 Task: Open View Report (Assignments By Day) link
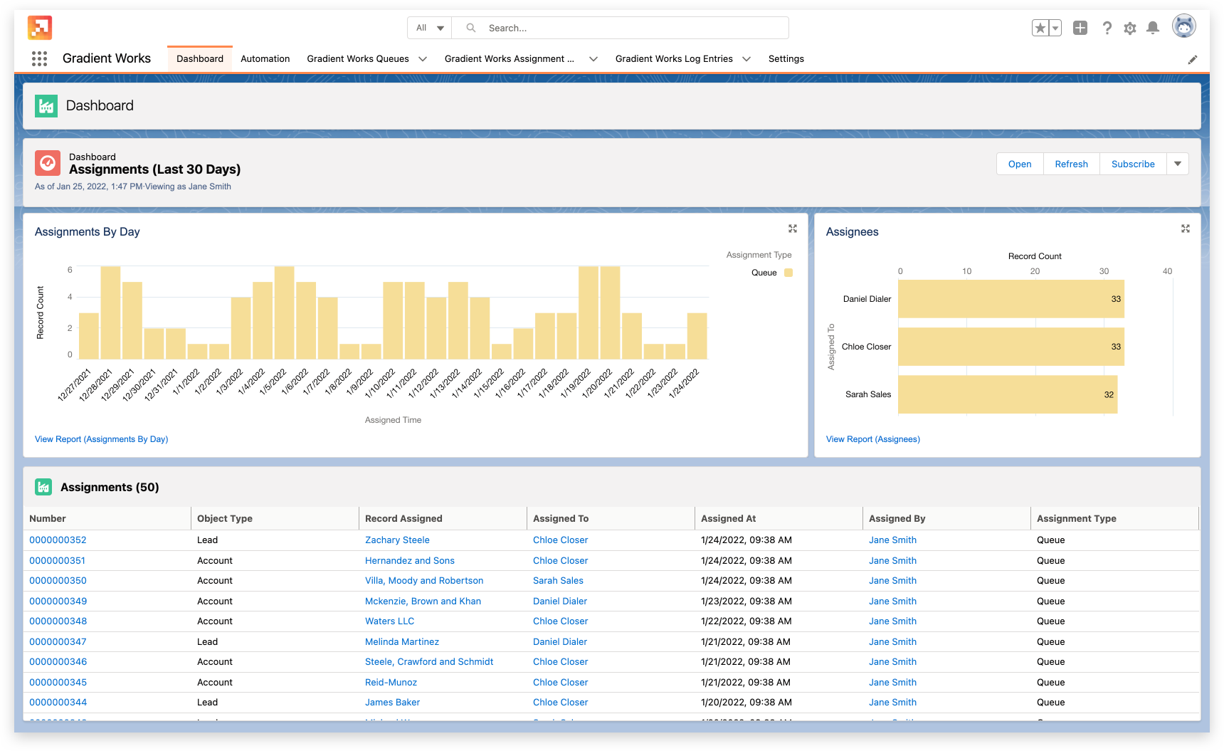tap(102, 439)
